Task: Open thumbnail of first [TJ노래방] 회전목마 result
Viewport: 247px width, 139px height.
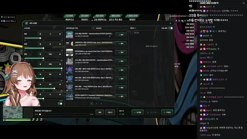Action: point(69,35)
